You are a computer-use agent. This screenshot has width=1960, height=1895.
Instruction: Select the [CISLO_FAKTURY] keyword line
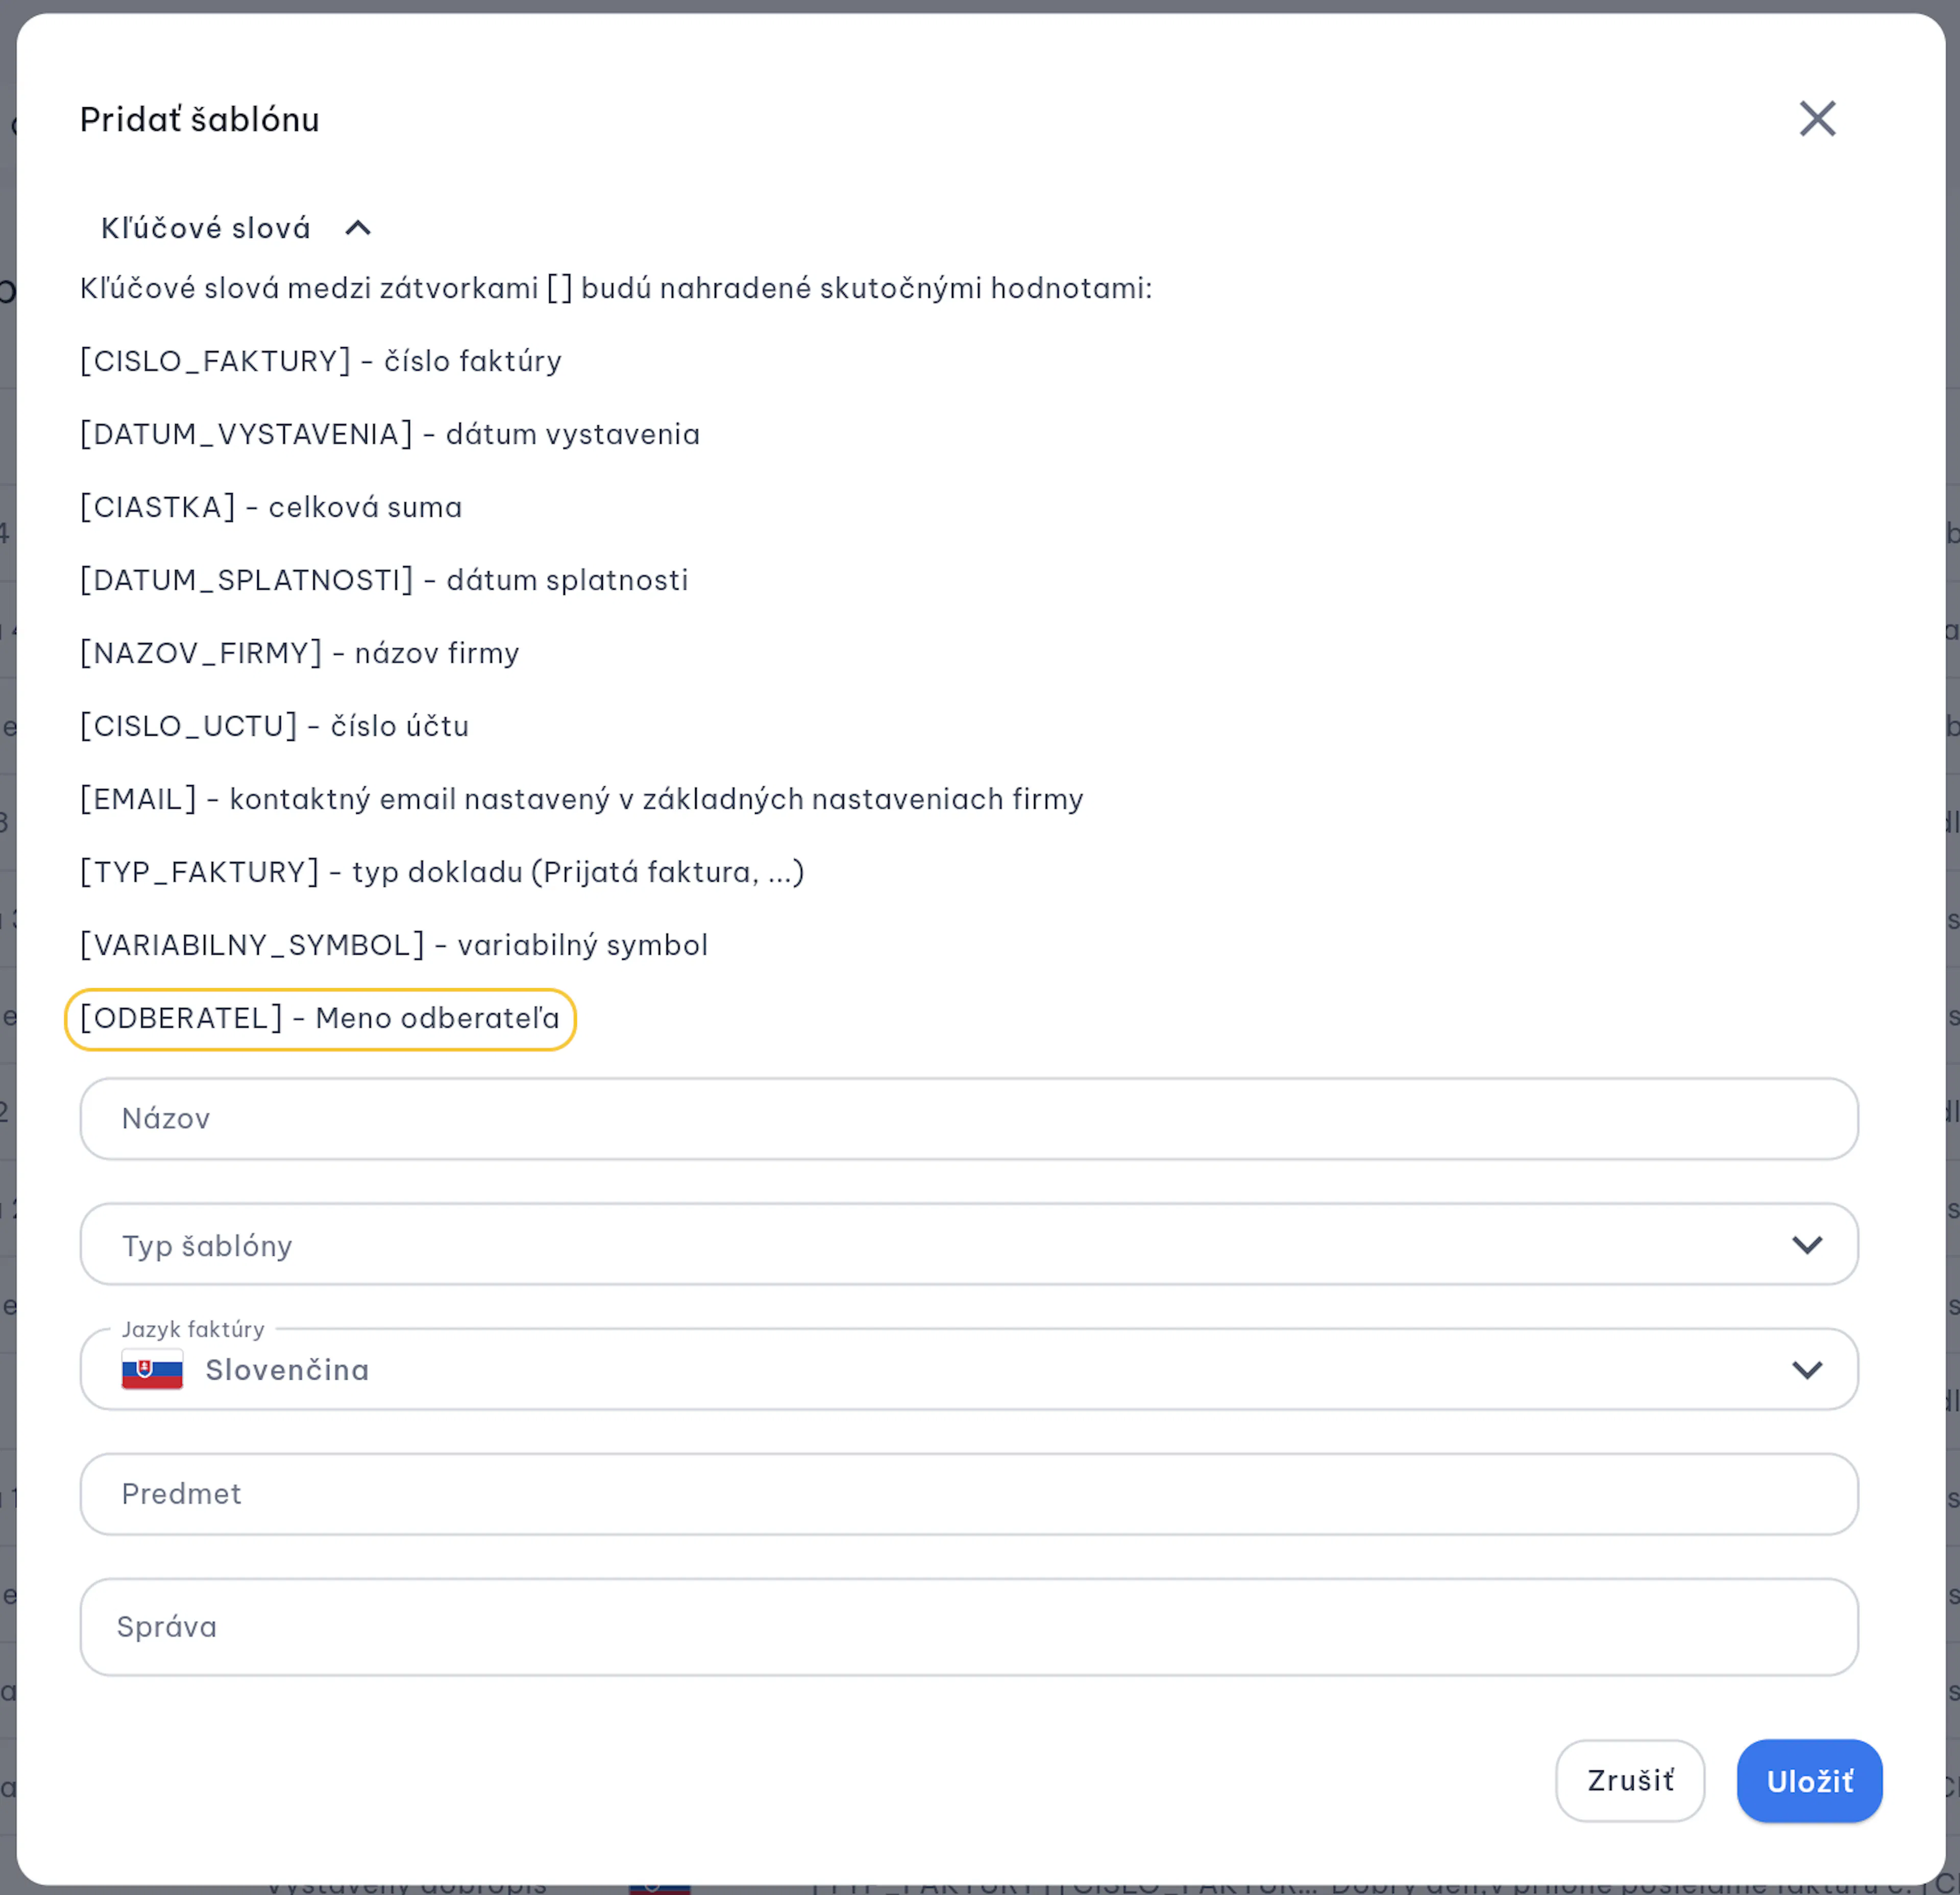pyautogui.click(x=320, y=360)
